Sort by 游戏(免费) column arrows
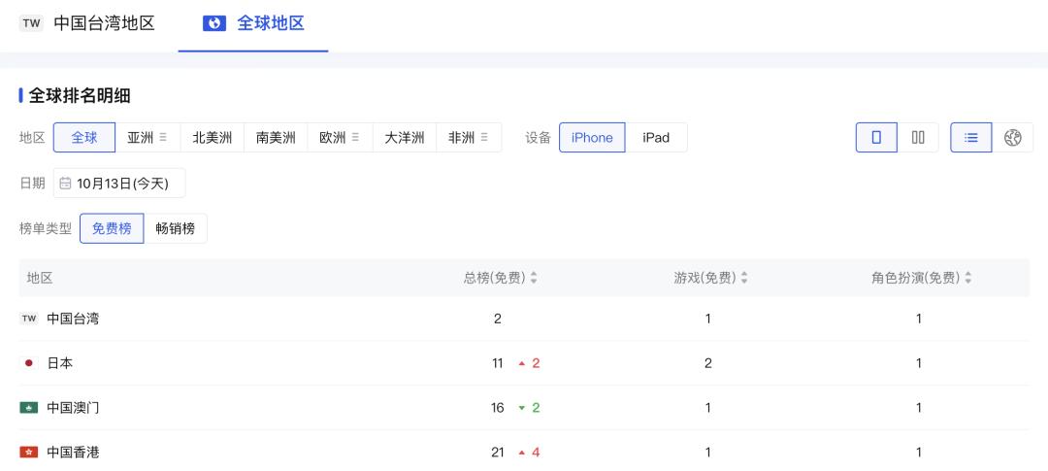The height and width of the screenshot is (471, 1048). pyautogui.click(x=744, y=278)
